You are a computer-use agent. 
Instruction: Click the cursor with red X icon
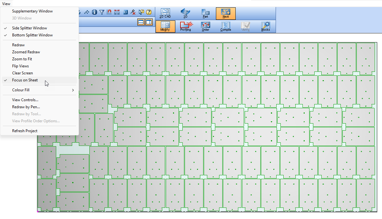point(133,12)
